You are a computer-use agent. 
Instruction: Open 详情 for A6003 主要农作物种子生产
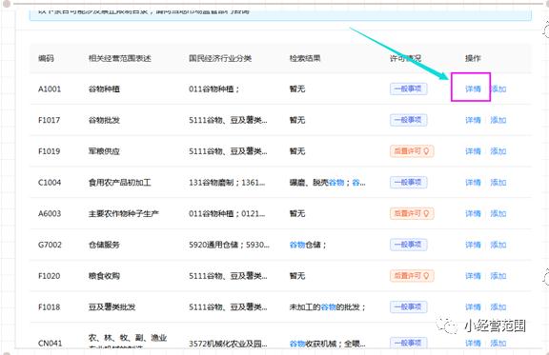pos(473,213)
